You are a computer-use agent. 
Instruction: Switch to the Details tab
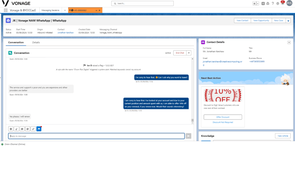(x=36, y=42)
